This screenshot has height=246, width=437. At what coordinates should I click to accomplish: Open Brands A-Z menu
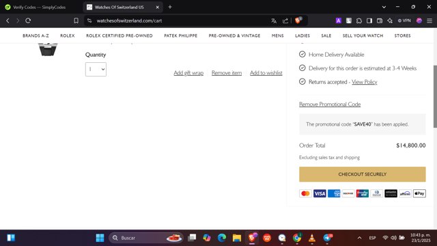click(36, 36)
